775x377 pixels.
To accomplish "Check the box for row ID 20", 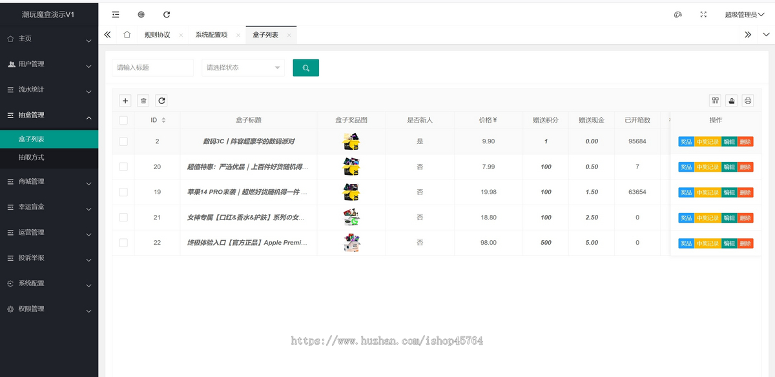I will pos(123,167).
